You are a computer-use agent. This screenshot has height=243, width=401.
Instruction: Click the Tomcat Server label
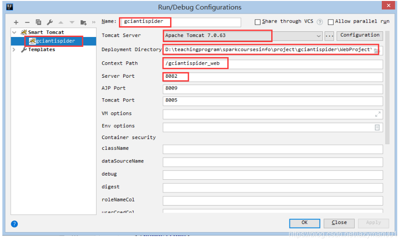[x=121, y=36]
